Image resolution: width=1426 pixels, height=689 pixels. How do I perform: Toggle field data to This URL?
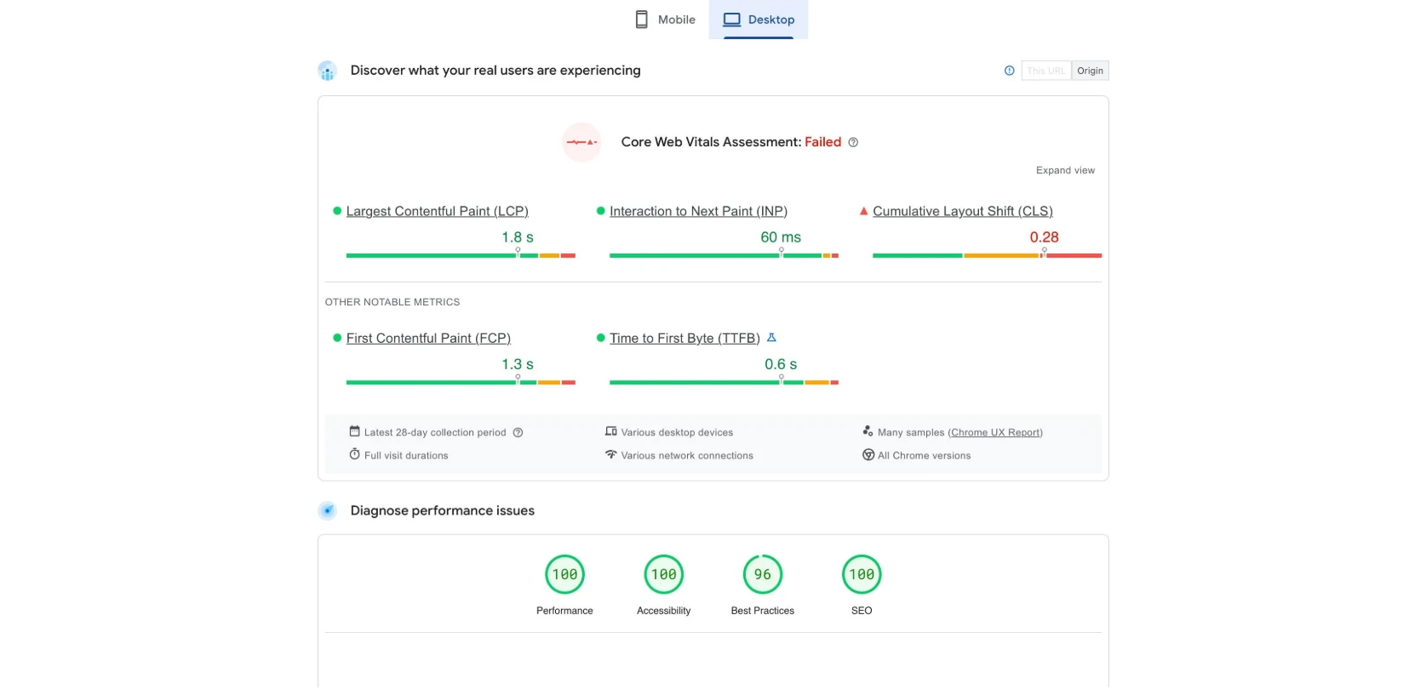pyautogui.click(x=1045, y=71)
